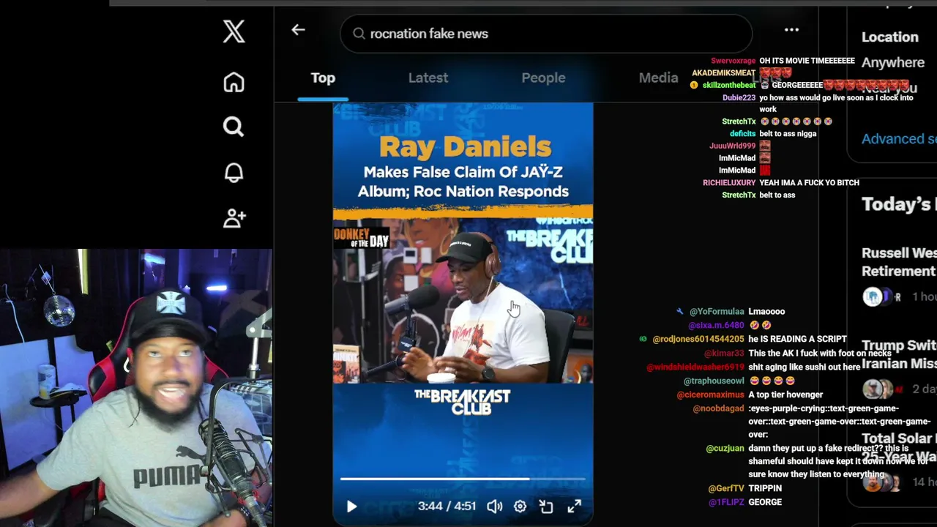Open the three-dot more options menu
937x527 pixels.
pyautogui.click(x=791, y=30)
